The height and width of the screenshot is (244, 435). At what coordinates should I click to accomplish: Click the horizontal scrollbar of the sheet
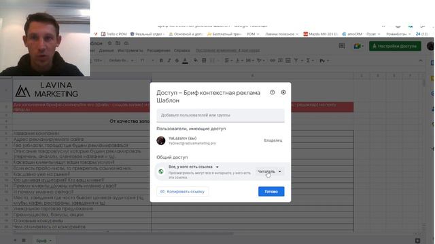pos(124,234)
